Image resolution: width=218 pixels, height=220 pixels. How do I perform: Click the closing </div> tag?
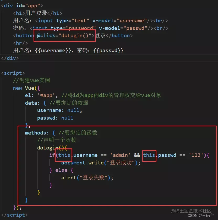coord(10,58)
